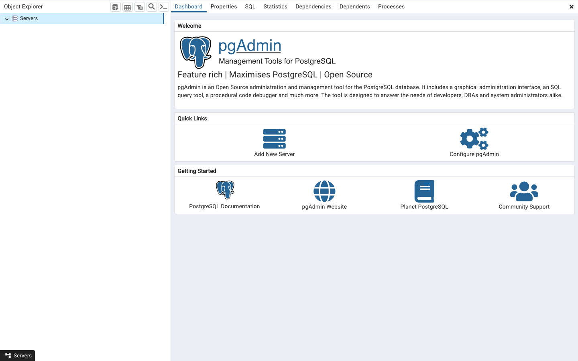Viewport: 578px width, 361px height.
Task: Select the Servers label in Object Explorer
Action: (29, 18)
